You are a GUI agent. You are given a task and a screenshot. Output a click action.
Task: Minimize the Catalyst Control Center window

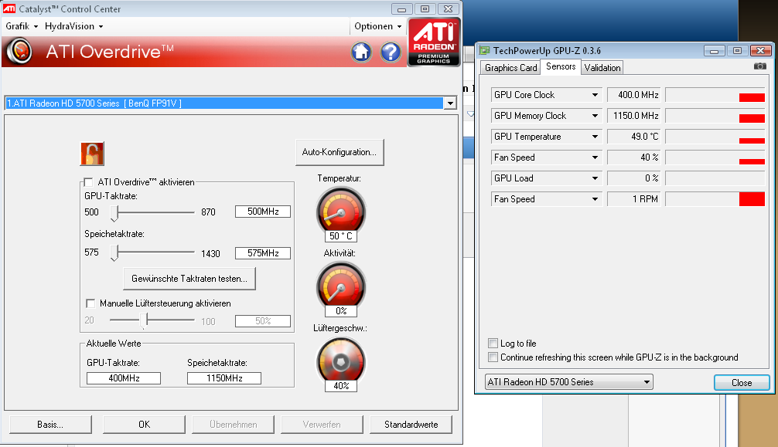401,9
